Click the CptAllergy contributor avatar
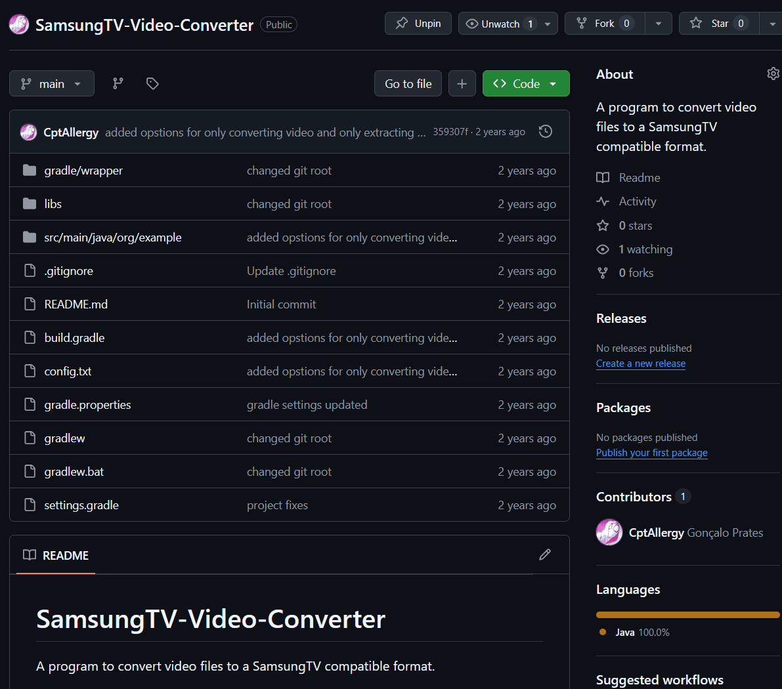This screenshot has width=782, height=689. (609, 532)
